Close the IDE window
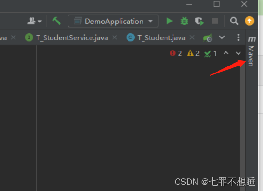 (244, 4)
